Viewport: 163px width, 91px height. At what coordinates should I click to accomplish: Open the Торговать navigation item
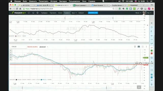pos(53,13)
